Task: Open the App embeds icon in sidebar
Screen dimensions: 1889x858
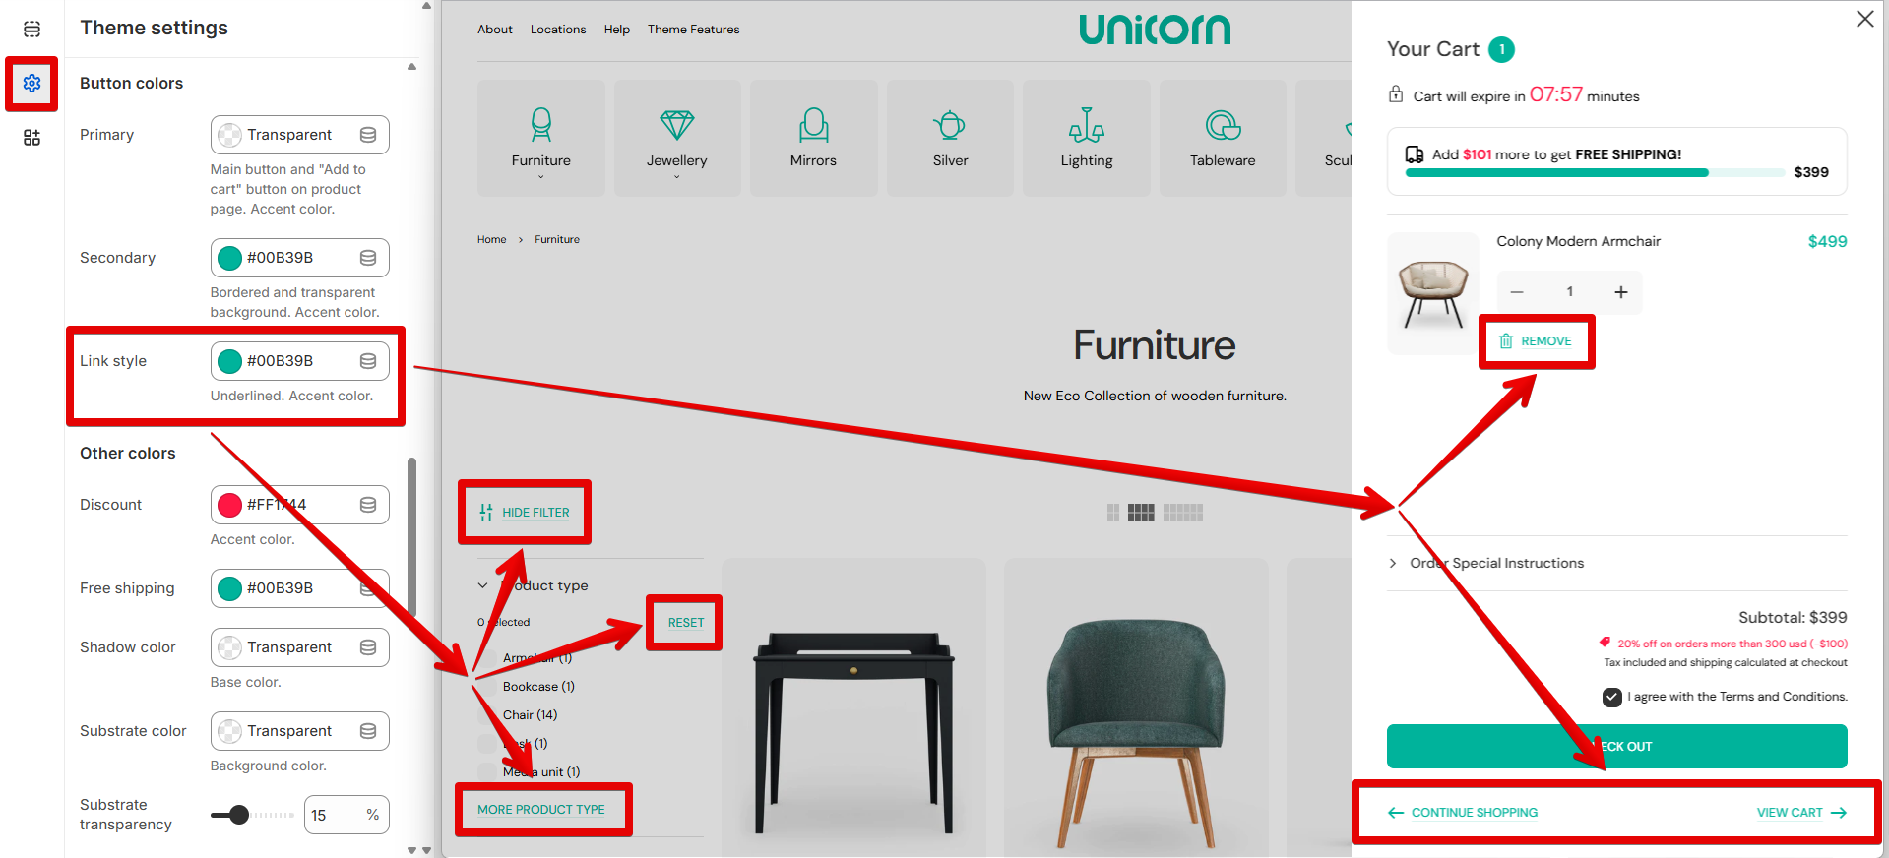Action: click(x=31, y=138)
